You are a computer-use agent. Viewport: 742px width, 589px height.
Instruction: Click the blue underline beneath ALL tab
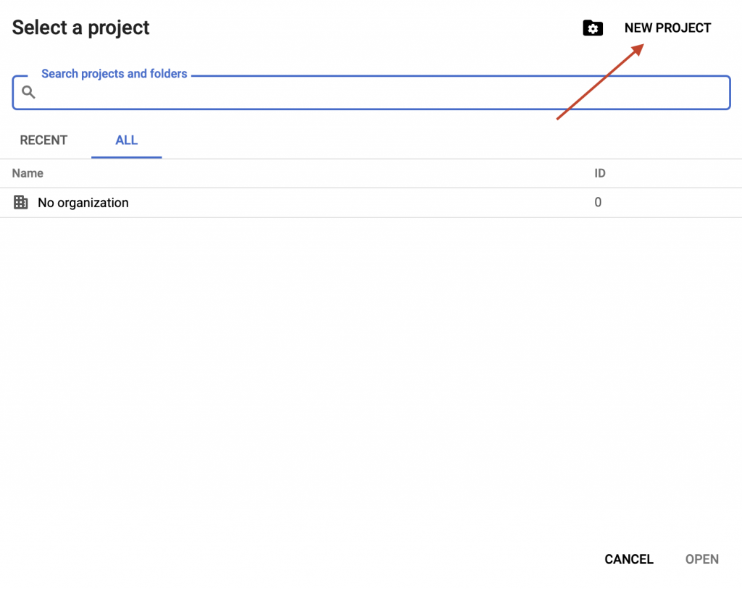(126, 157)
